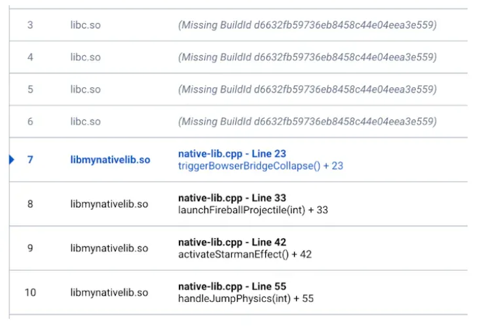Viewport: 482px width, 328px height.
Task: Open native-lib.cpp - Line 55 source reference
Action: (x=232, y=287)
